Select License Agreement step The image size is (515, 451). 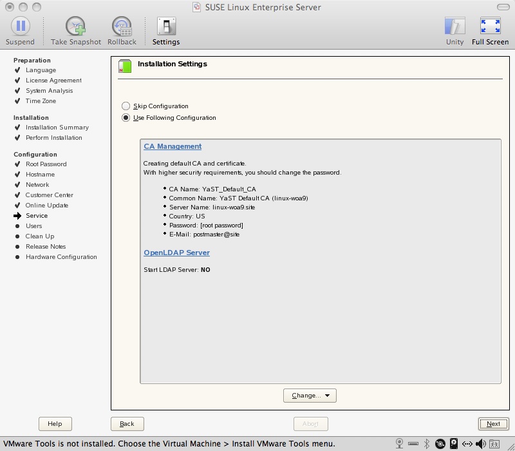click(x=54, y=80)
